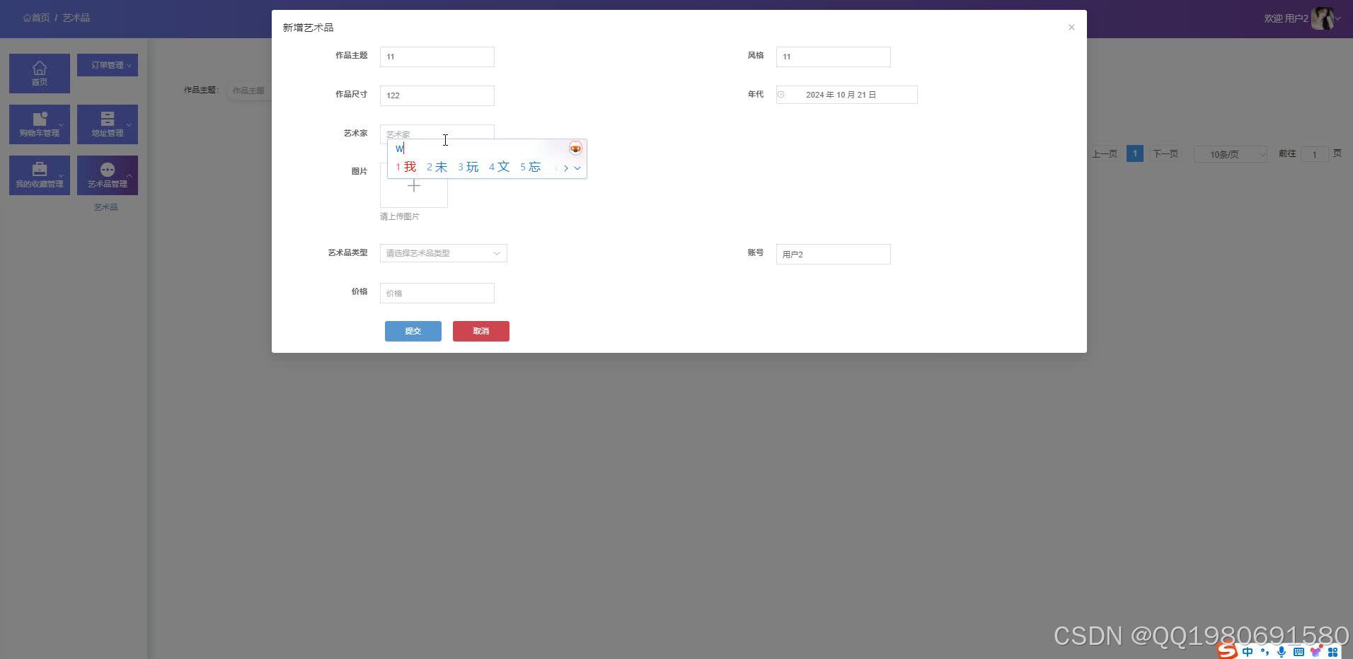Open the 我的收藏管理 briefcase icon tile
The height and width of the screenshot is (659, 1353).
(x=40, y=175)
